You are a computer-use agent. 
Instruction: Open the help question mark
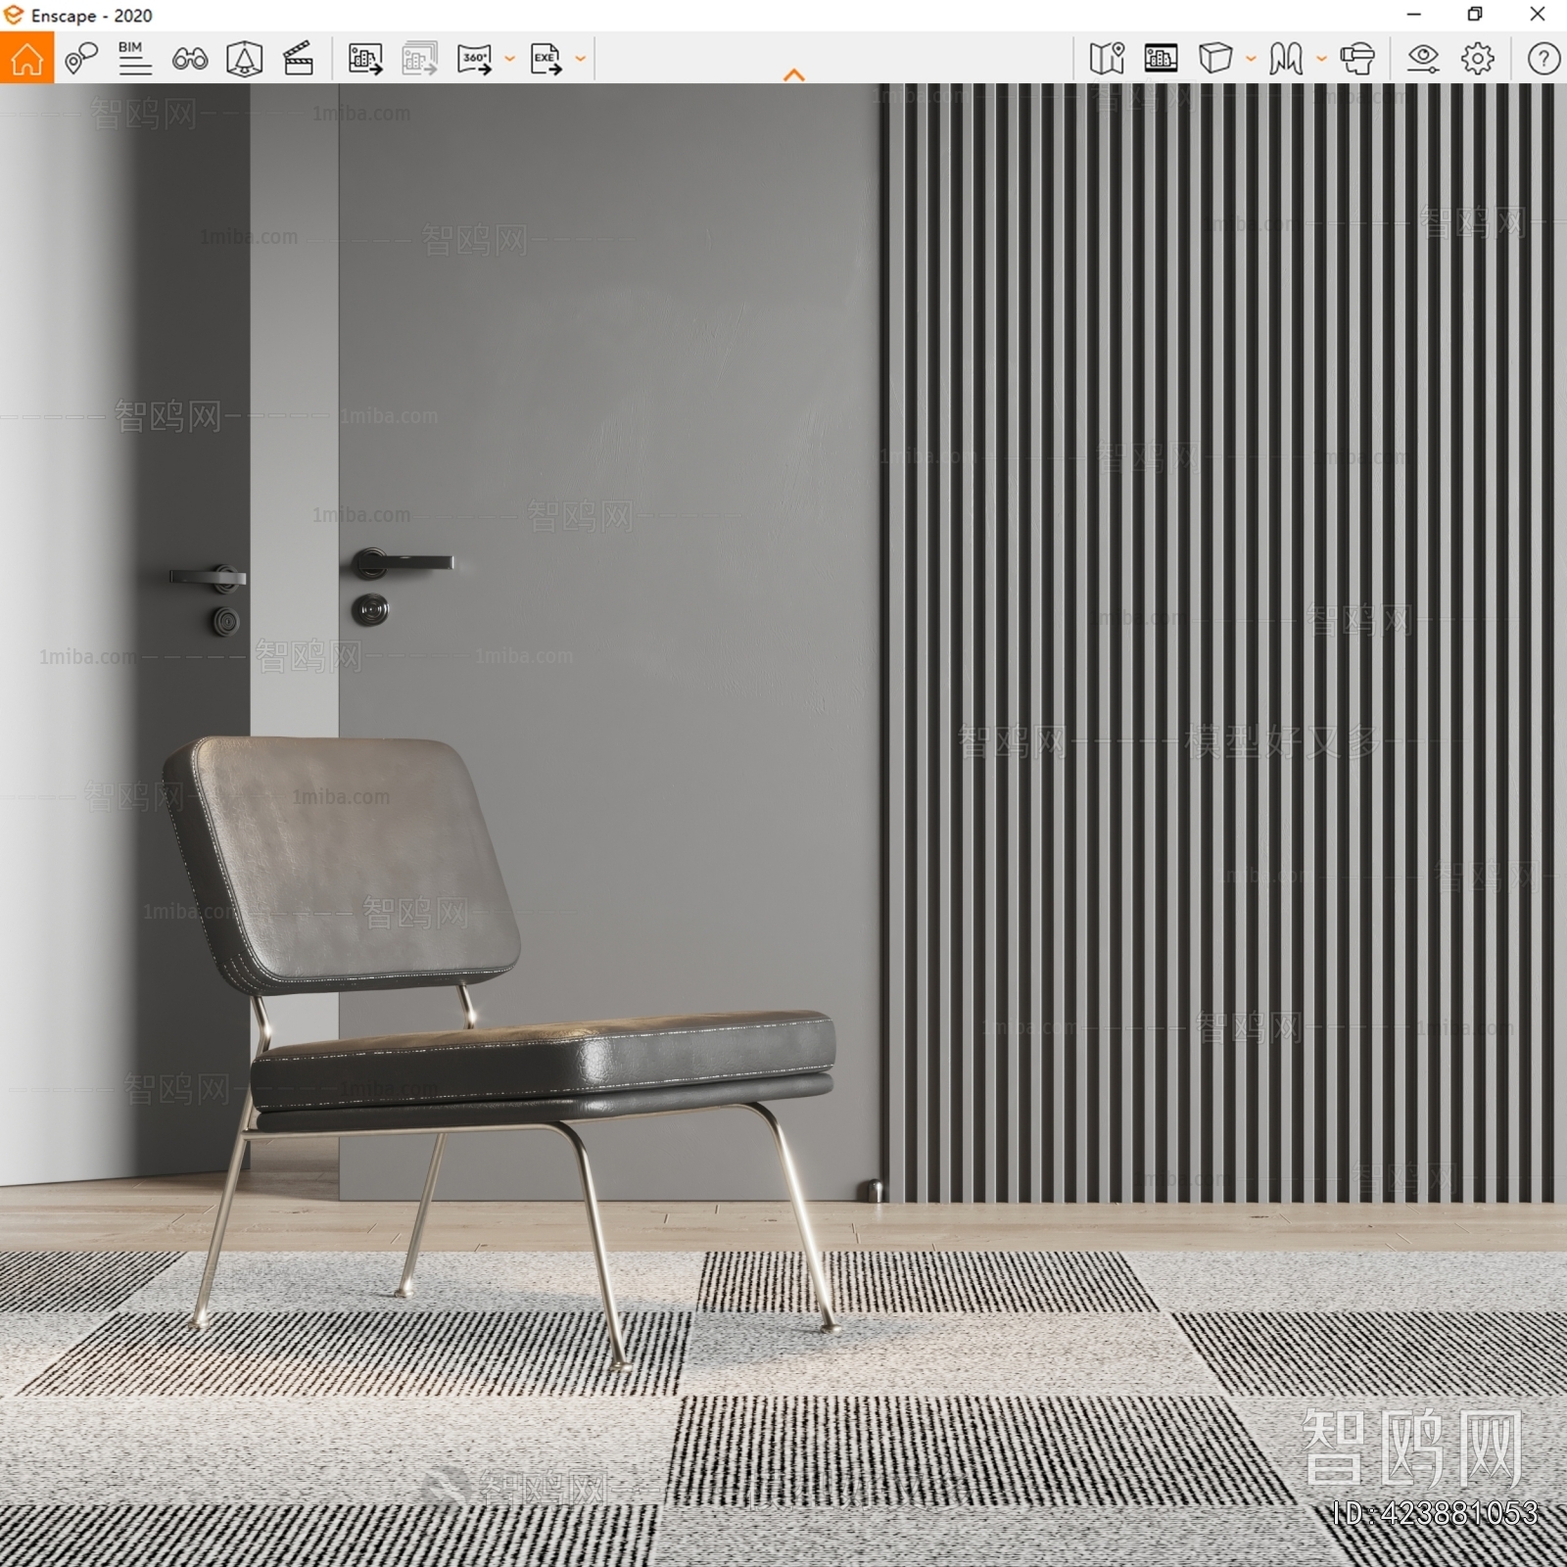[x=1543, y=59]
